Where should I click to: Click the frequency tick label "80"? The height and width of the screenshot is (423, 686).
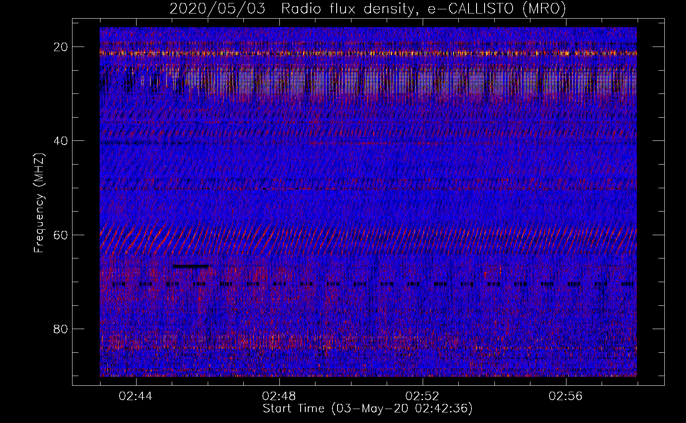tap(61, 329)
